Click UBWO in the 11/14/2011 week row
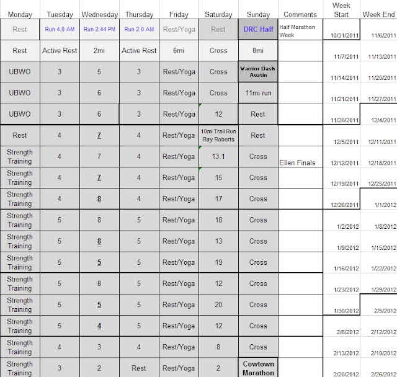Screen dimensions: 397x377 pos(20,71)
